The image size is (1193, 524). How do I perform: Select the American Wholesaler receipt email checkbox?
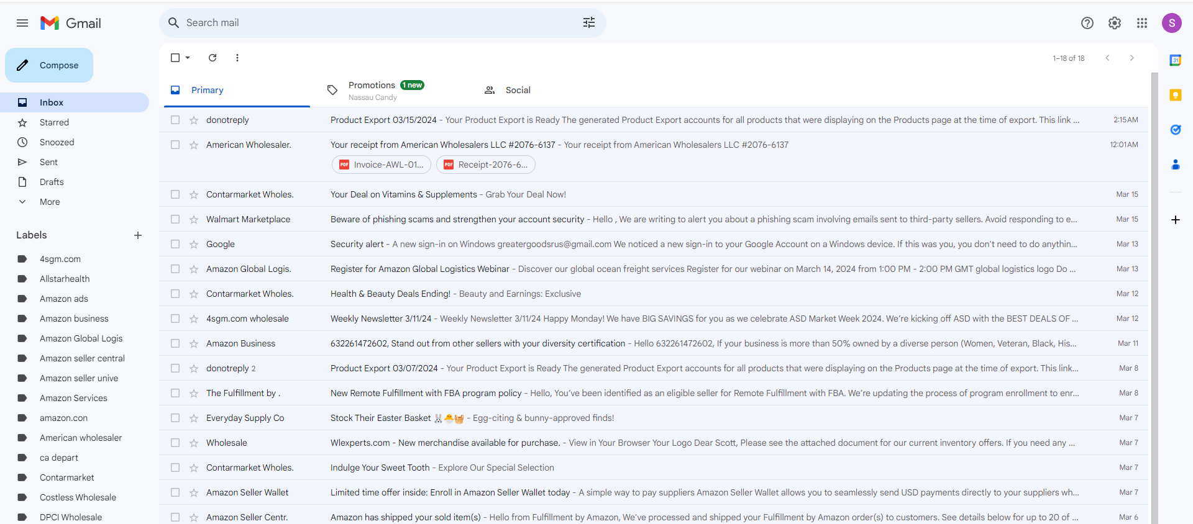pyautogui.click(x=175, y=145)
